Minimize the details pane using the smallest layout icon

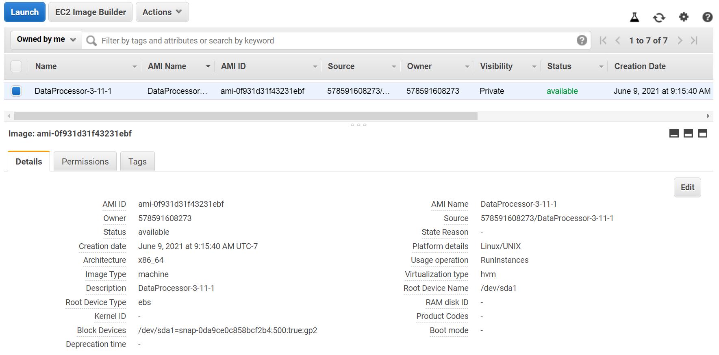674,134
